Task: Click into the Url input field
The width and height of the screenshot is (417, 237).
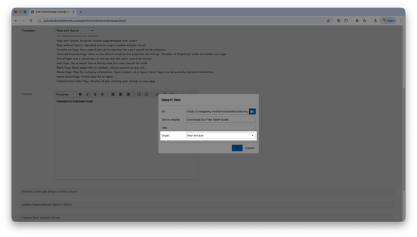Action: pyautogui.click(x=217, y=112)
